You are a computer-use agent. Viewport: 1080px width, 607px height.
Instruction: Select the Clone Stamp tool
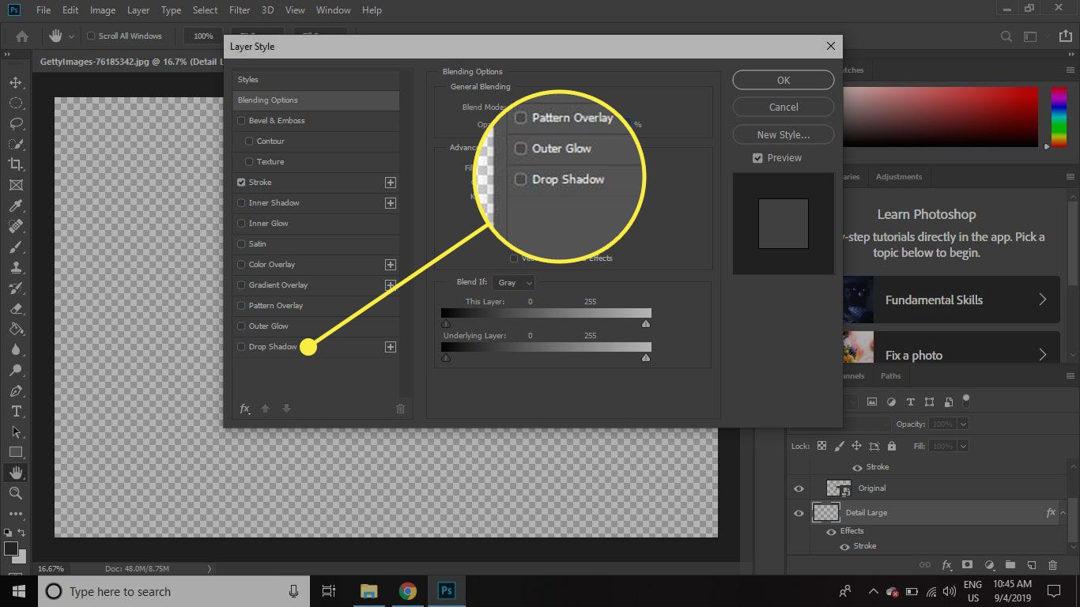click(15, 267)
